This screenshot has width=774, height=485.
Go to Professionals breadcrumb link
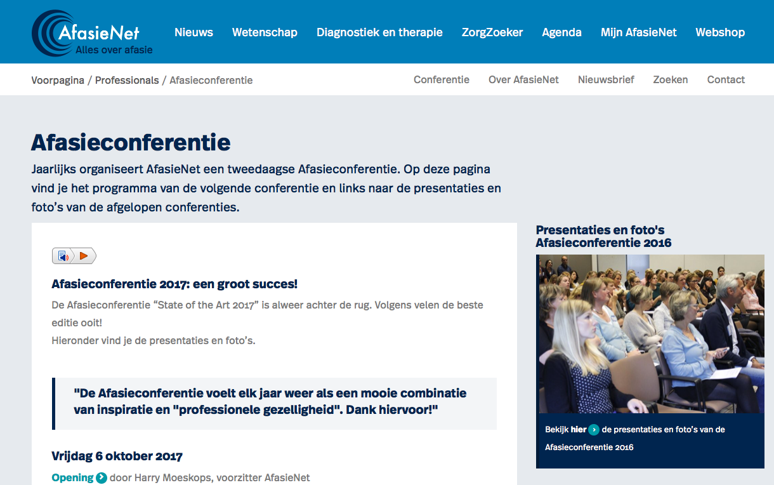pyautogui.click(x=127, y=80)
